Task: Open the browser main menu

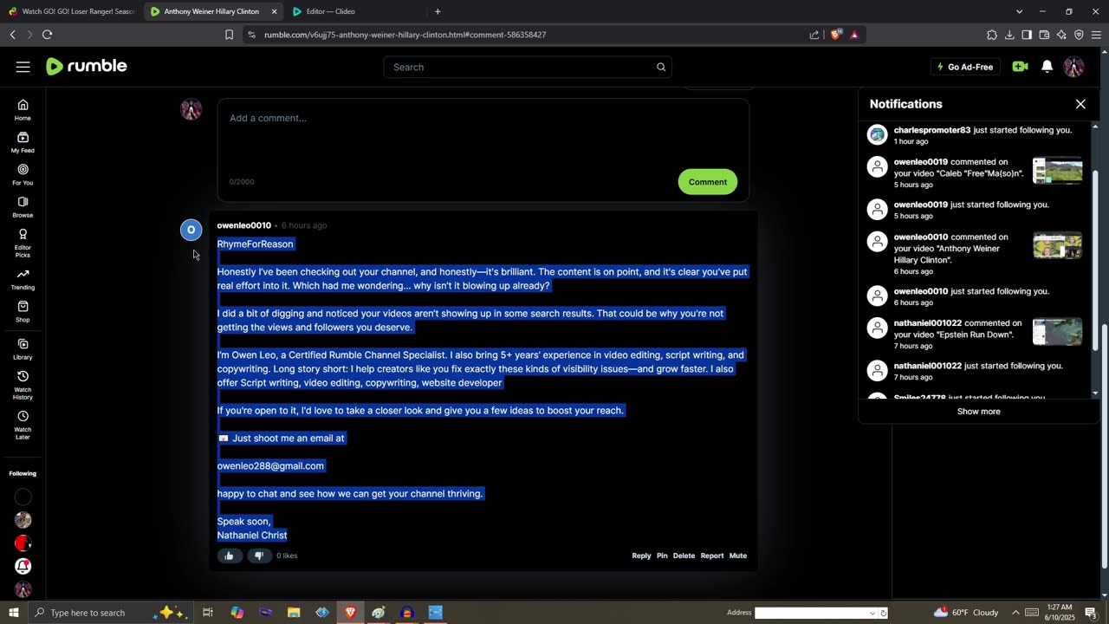Action: (1096, 35)
